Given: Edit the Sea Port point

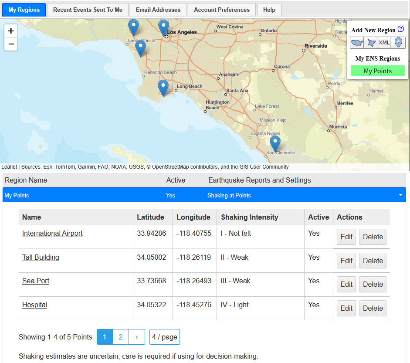Looking at the screenshot, I should pos(346,284).
